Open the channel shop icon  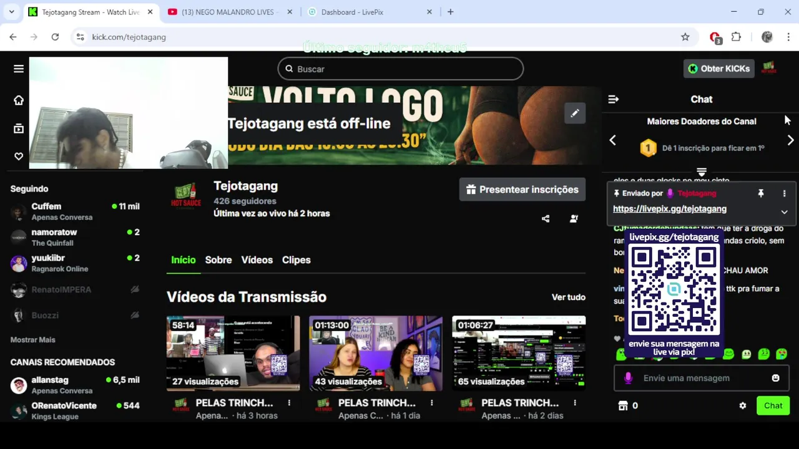[x=623, y=405]
